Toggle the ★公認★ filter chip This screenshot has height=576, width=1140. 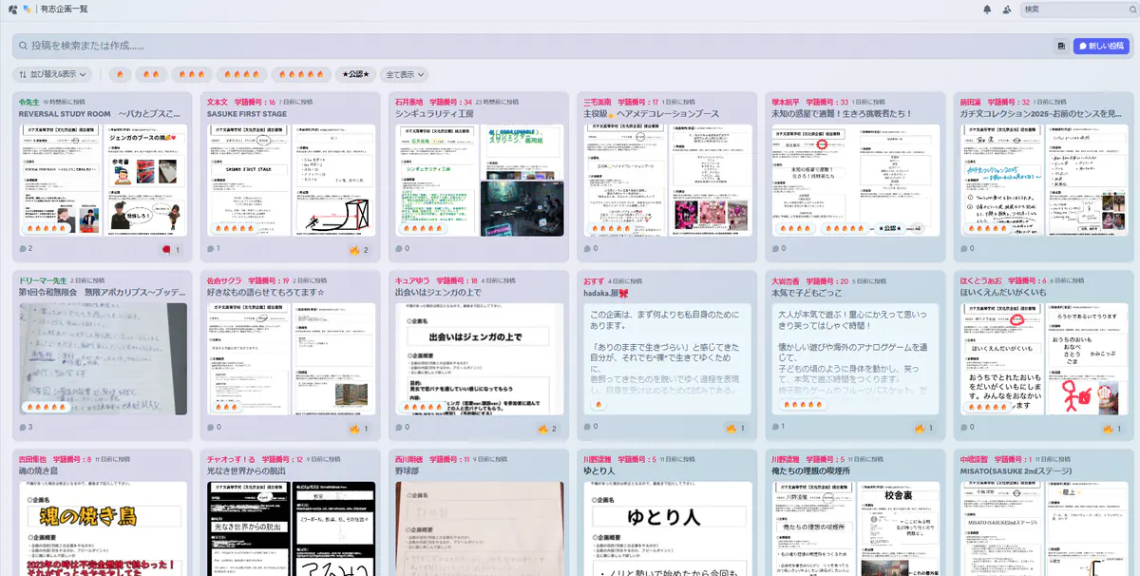click(356, 74)
